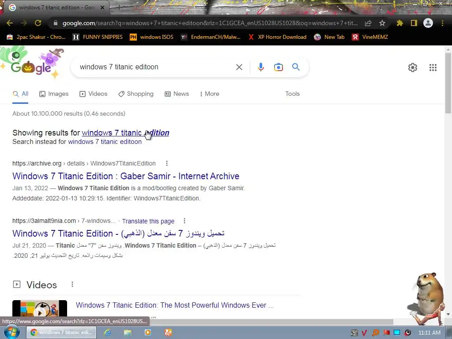Start a search by voice
Image resolution: width=452 pixels, height=339 pixels.
click(260, 67)
